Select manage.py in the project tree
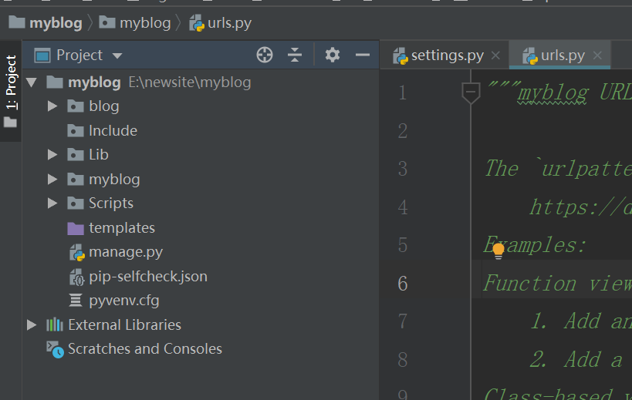The height and width of the screenshot is (400, 632). [125, 252]
